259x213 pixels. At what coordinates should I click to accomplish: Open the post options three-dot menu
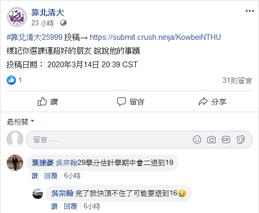(250, 11)
